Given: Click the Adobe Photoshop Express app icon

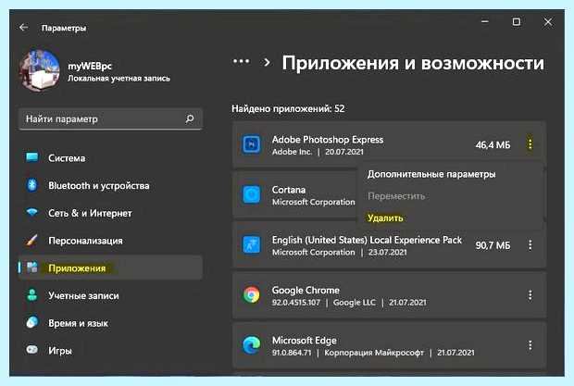Looking at the screenshot, I should 252,144.
